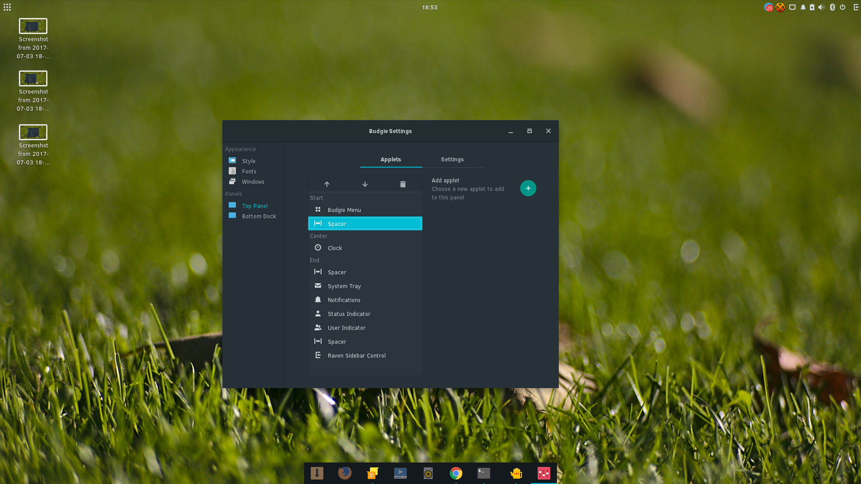Image resolution: width=861 pixels, height=484 pixels.
Task: Click pink sliders Budgie Settings dock icon
Action: pyautogui.click(x=544, y=473)
